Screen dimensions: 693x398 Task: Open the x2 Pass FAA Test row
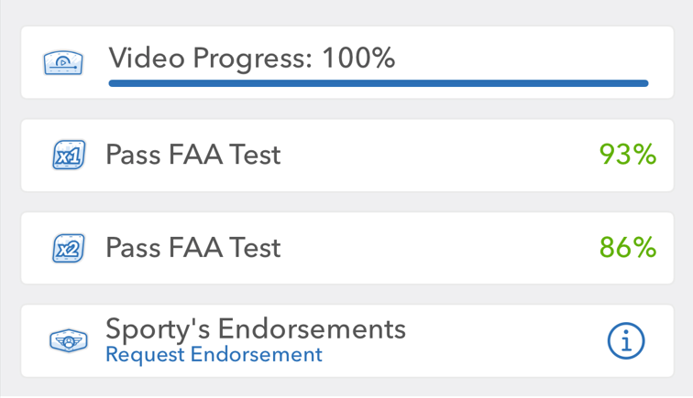347,248
